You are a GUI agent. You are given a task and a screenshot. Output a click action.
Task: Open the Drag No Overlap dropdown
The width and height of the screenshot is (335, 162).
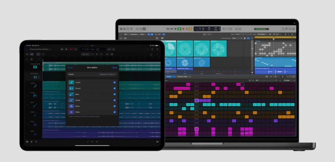point(262,34)
